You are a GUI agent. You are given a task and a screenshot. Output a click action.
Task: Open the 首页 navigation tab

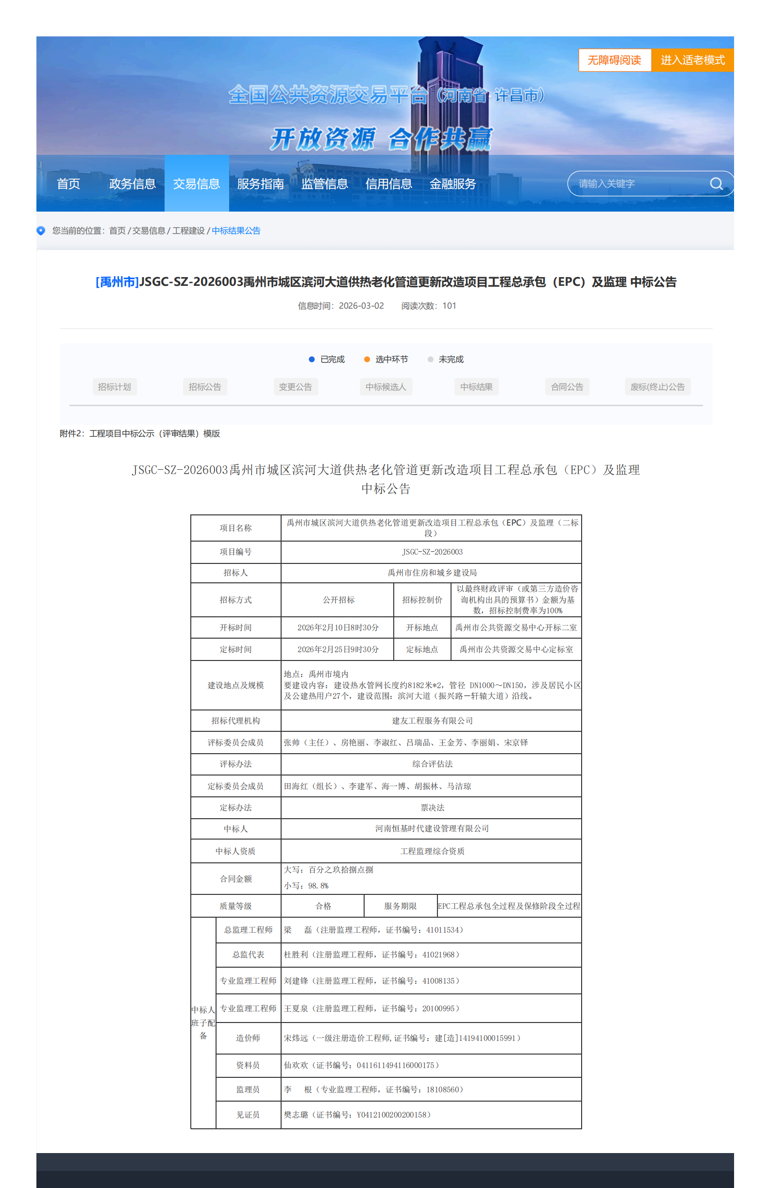tap(68, 184)
